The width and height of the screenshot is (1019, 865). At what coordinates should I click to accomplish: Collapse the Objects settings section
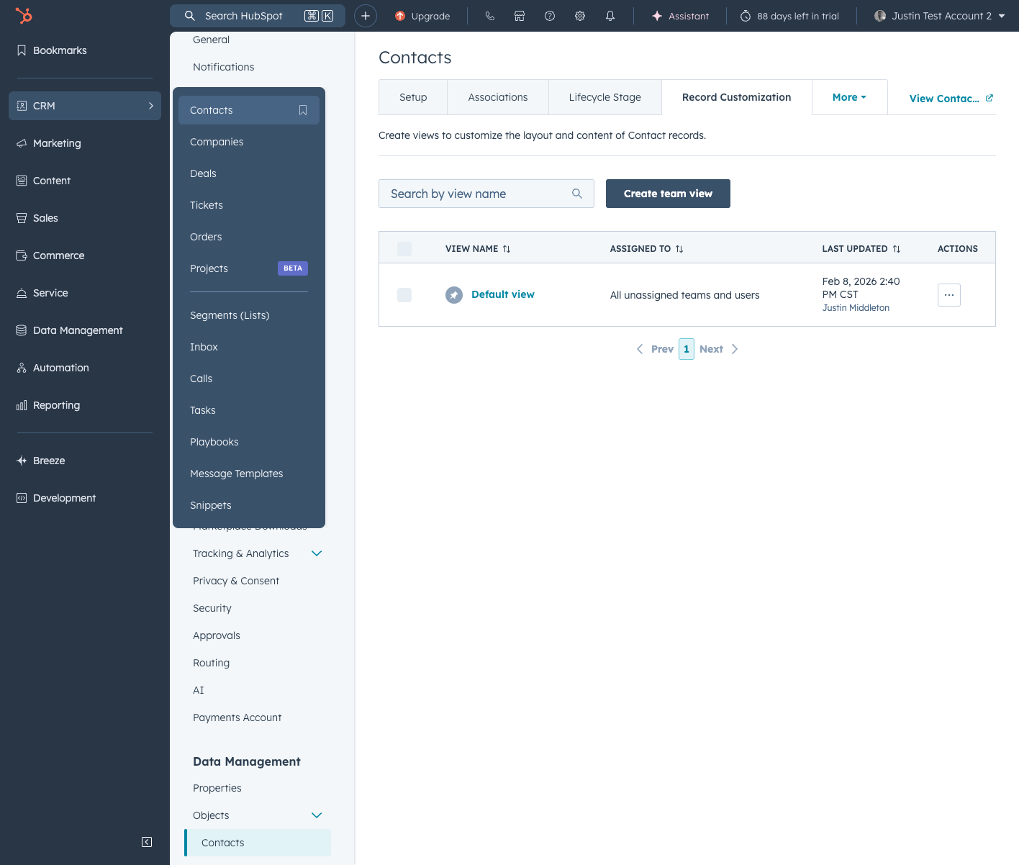(317, 815)
